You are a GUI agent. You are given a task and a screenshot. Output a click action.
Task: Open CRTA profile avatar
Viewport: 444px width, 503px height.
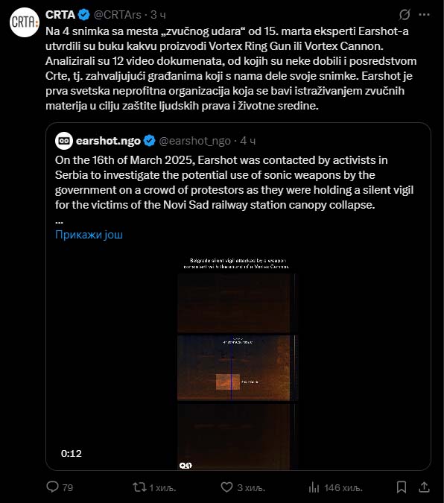[25, 22]
